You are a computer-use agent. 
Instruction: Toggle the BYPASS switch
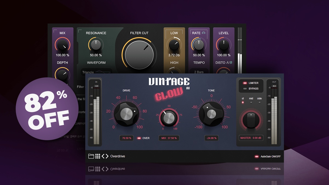[245, 89]
